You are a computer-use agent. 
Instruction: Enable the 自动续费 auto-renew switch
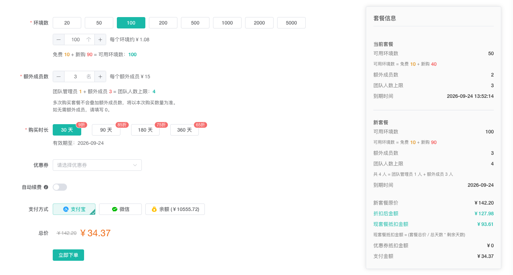[x=60, y=187]
